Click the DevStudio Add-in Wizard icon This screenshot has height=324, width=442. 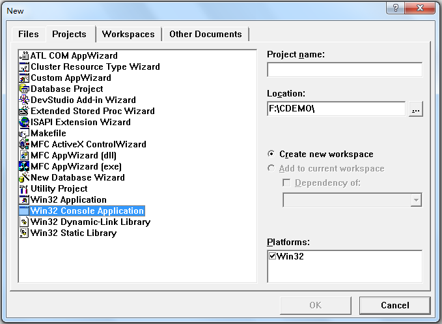pyautogui.click(x=24, y=100)
